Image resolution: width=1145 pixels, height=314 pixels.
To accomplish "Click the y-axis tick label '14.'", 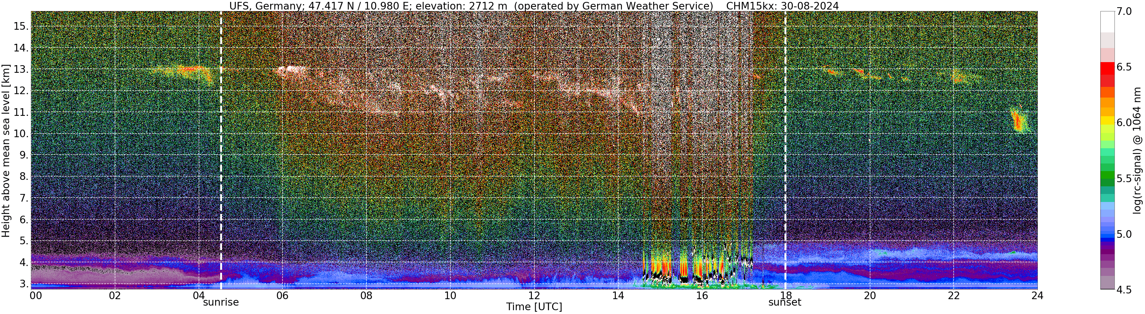I will [x=21, y=48].
